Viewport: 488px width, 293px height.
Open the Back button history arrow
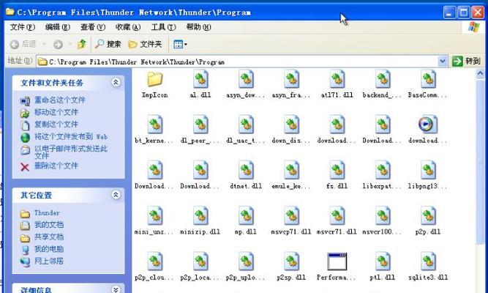pyautogui.click(x=44, y=44)
